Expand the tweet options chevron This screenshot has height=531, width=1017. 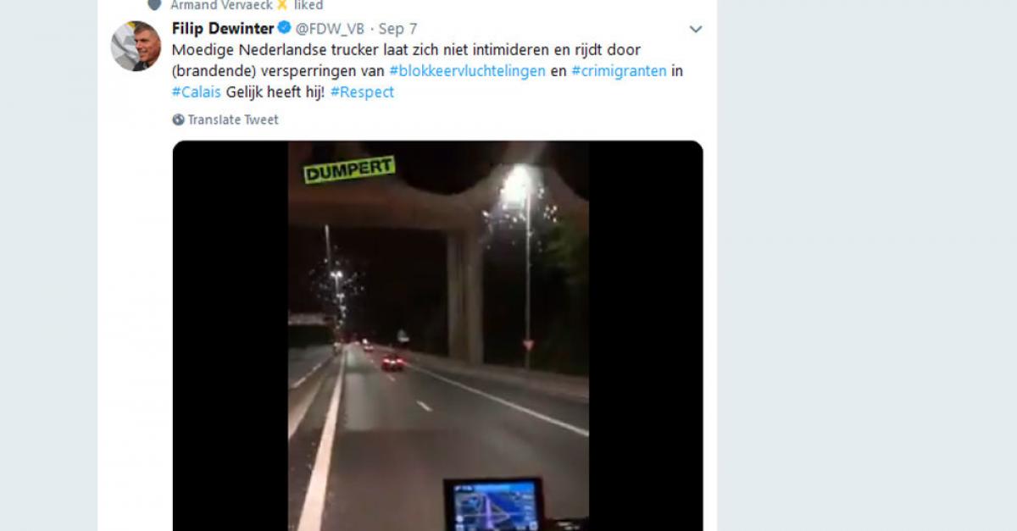(696, 29)
